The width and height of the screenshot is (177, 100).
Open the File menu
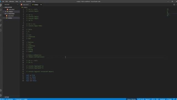3,1
